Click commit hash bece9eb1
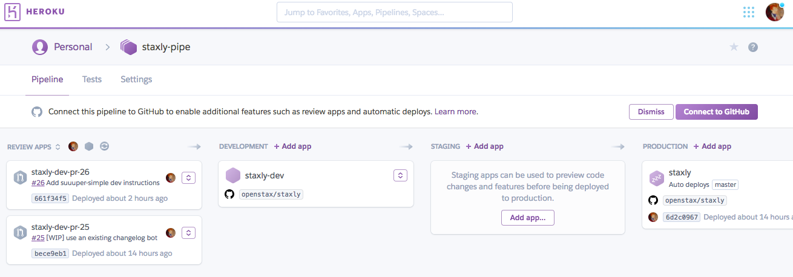The height and width of the screenshot is (277, 793). pos(50,253)
